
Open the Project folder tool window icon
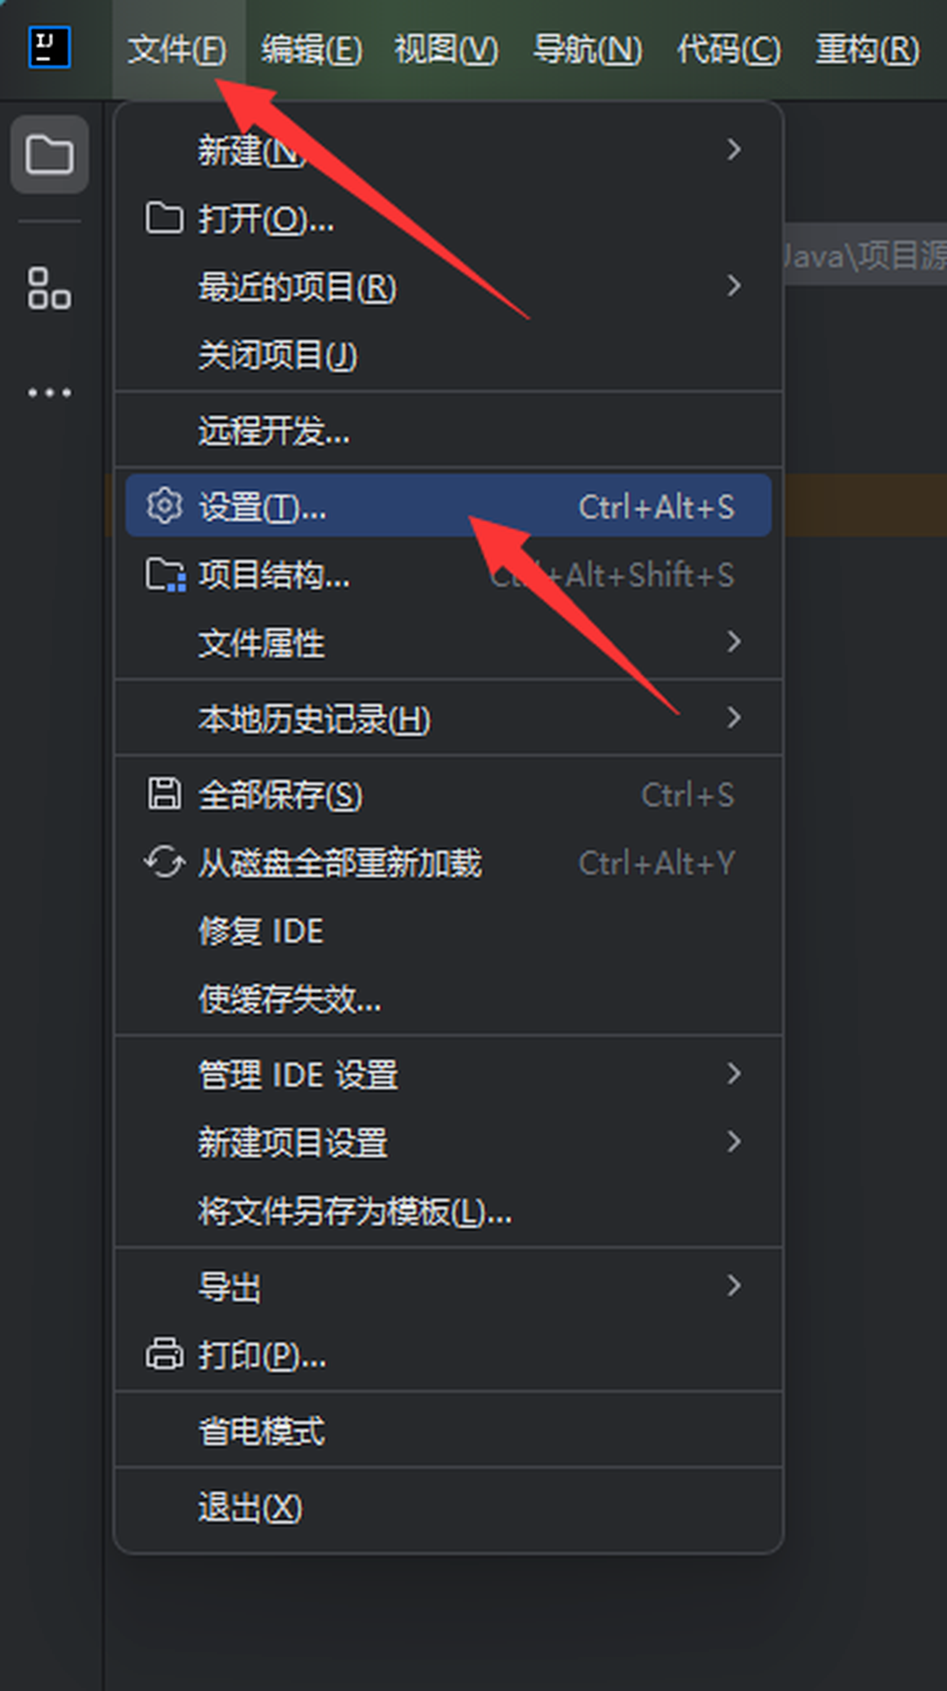coord(49,154)
